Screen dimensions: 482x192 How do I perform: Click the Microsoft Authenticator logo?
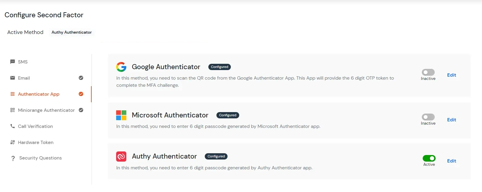pos(121,115)
